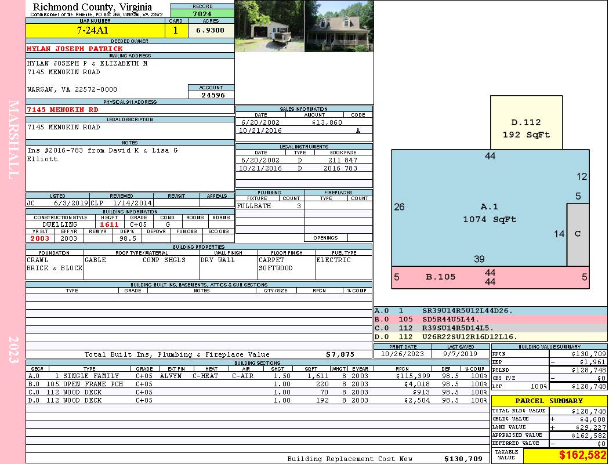
Task: Select sketch code row B.0 SD5R44U5L44
Action: (x=491, y=320)
